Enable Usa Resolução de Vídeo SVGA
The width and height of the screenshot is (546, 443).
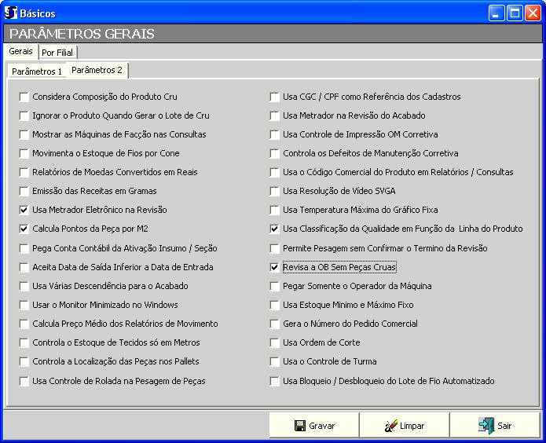point(275,192)
